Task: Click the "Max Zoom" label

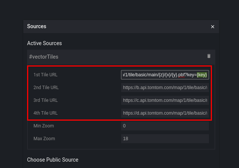Action: tap(44, 139)
